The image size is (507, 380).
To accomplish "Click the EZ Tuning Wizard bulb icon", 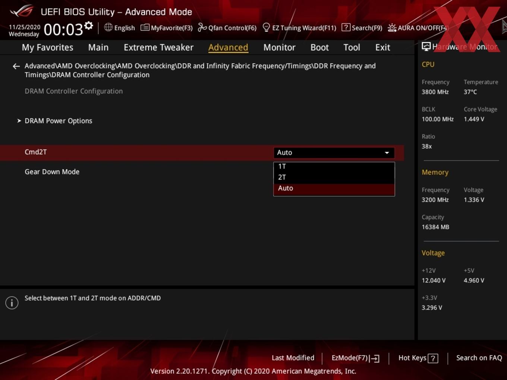I will [x=266, y=27].
